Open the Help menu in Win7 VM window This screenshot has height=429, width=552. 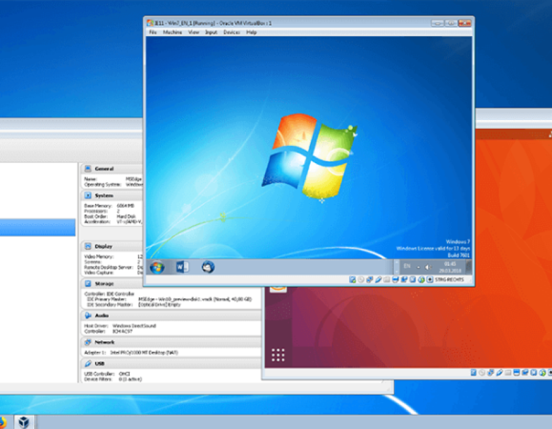tap(251, 32)
